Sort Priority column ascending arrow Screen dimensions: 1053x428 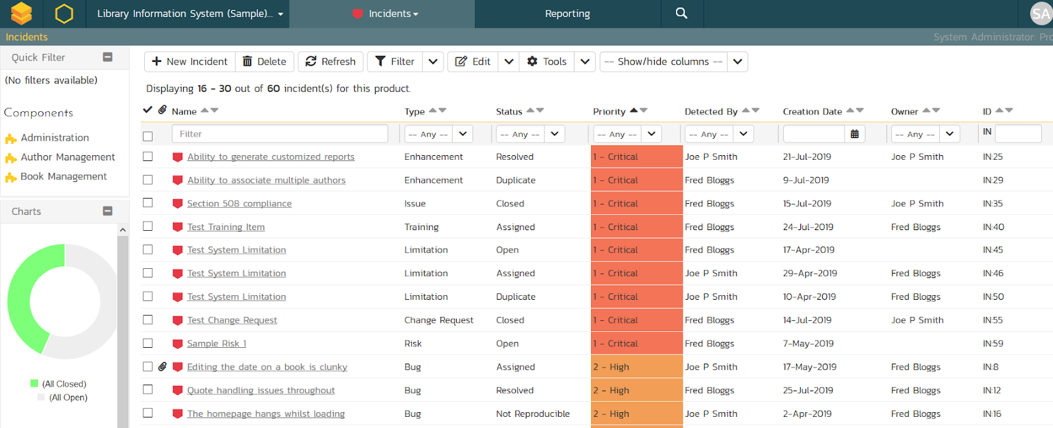pos(633,110)
